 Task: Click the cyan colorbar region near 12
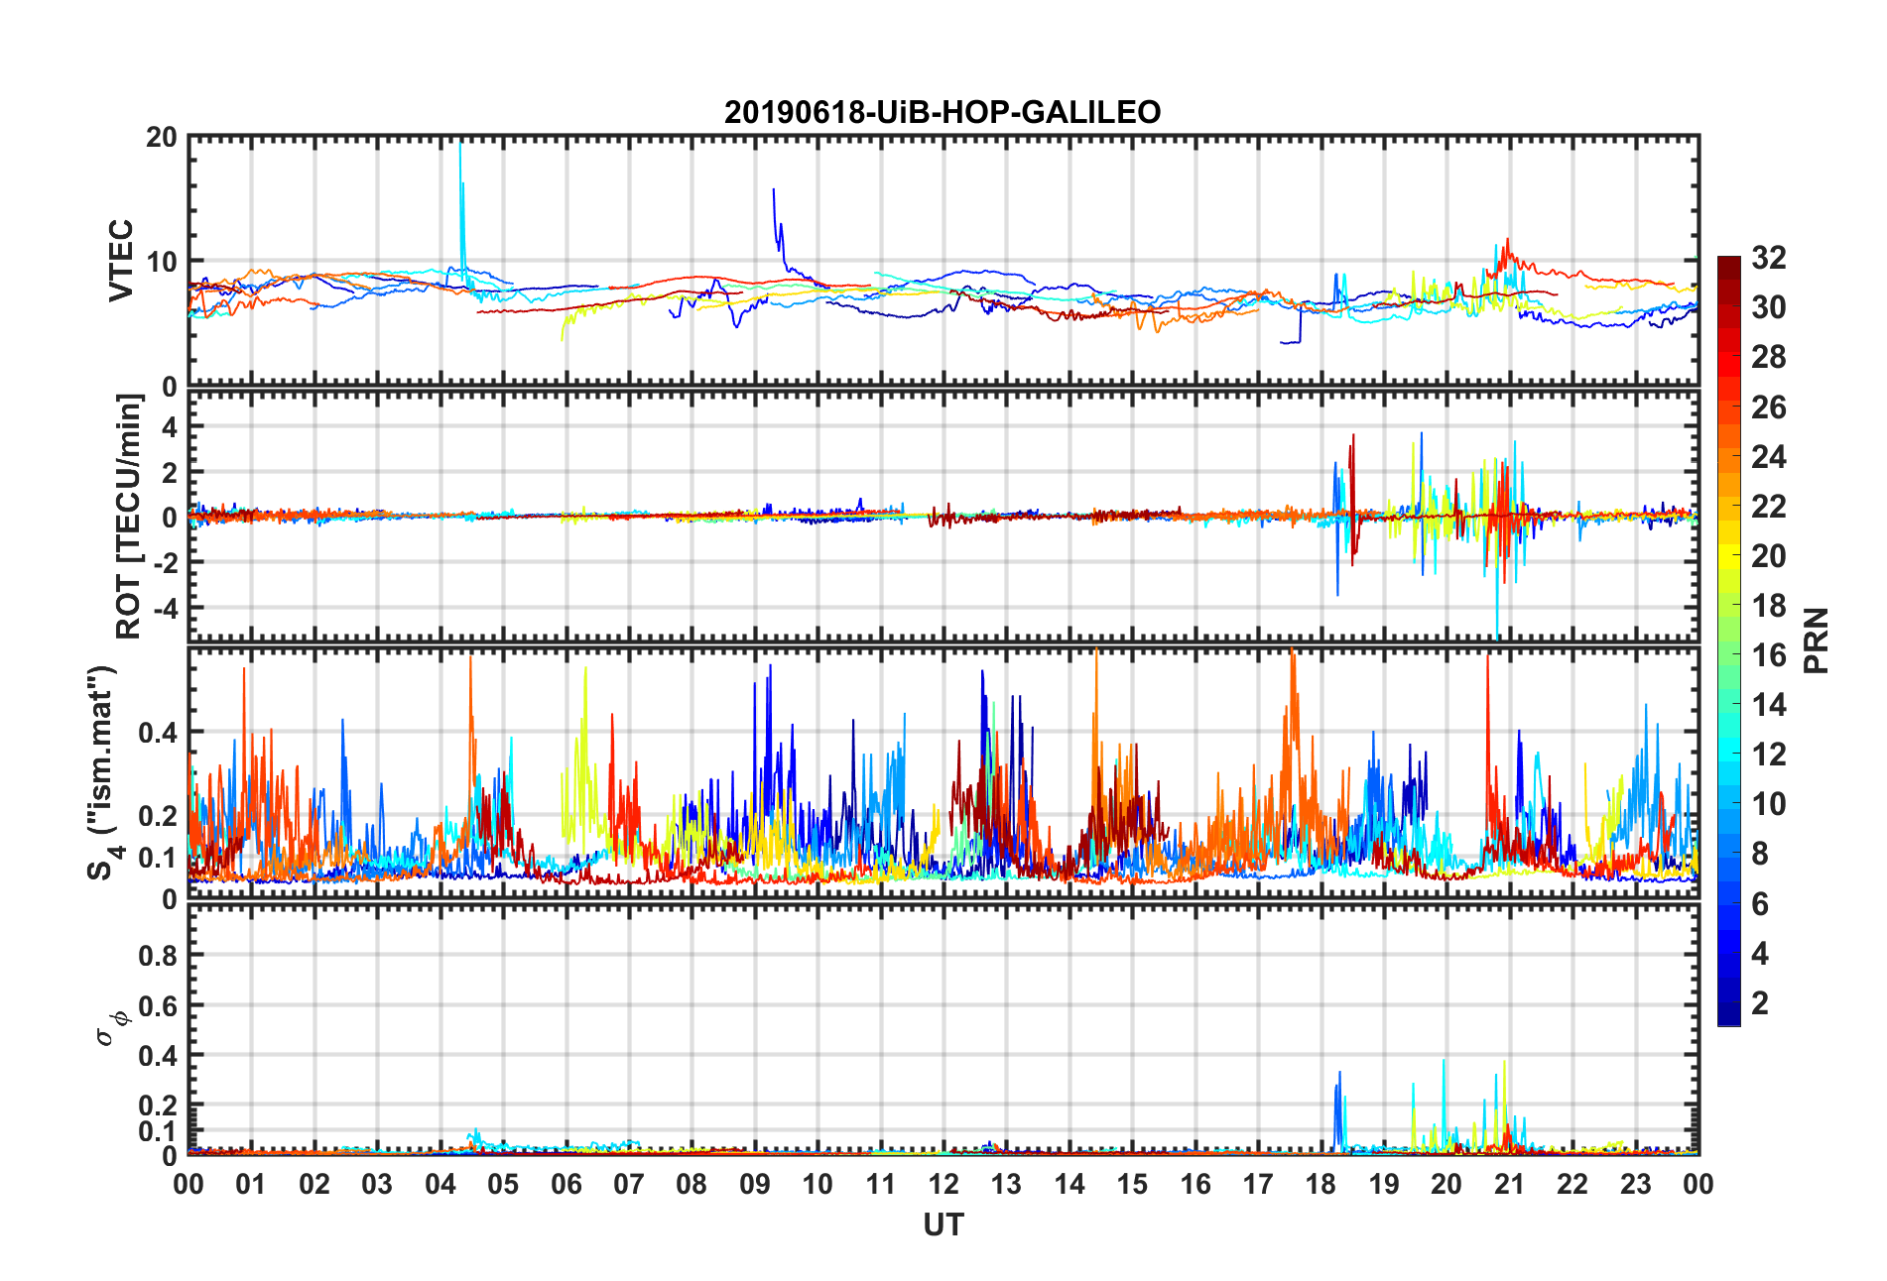1729,755
